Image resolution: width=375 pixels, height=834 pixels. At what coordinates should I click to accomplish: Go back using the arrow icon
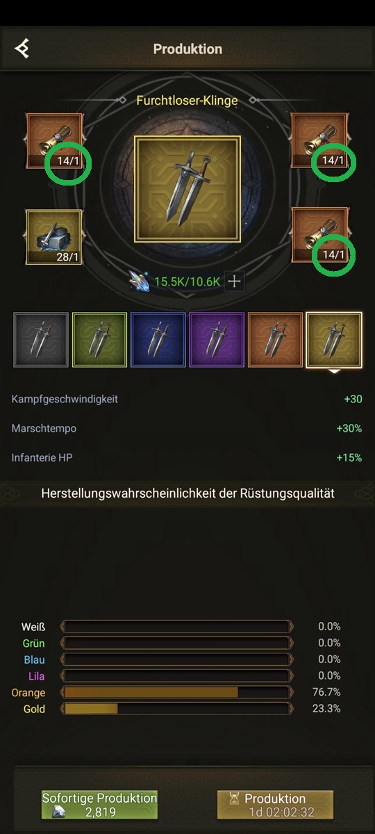pyautogui.click(x=22, y=49)
